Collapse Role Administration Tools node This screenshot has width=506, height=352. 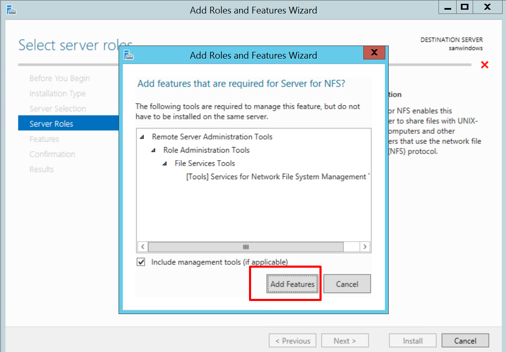pos(154,150)
